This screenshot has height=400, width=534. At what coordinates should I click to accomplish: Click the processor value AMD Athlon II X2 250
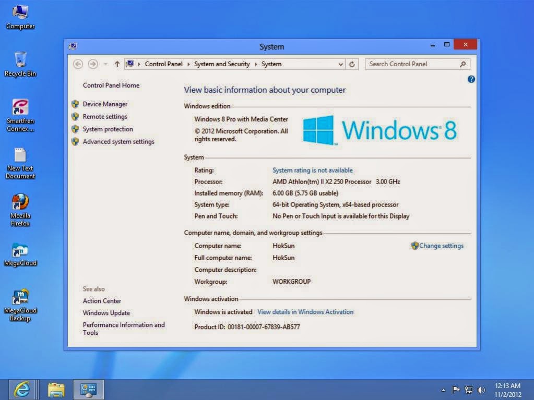pos(336,182)
